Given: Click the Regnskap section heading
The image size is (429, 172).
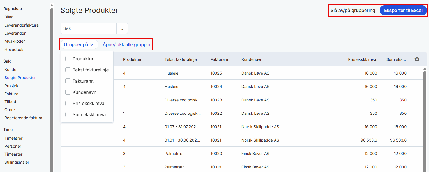Looking at the screenshot, I should (13, 9).
